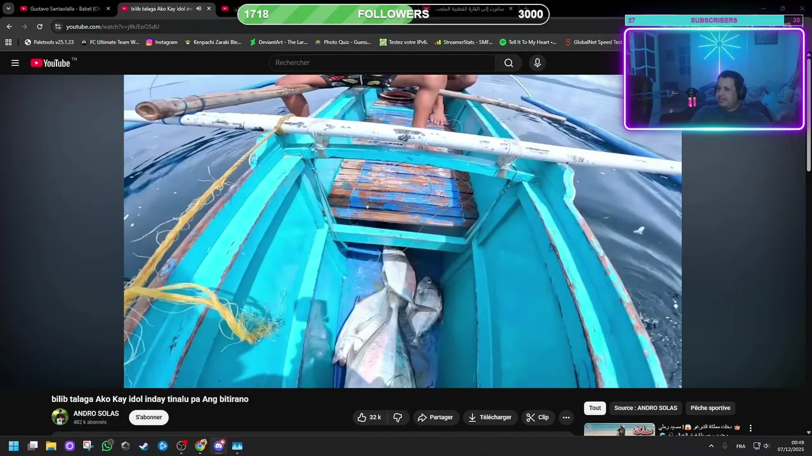The height and width of the screenshot is (456, 812).
Task: Open the network tray icon
Action: 756,446
